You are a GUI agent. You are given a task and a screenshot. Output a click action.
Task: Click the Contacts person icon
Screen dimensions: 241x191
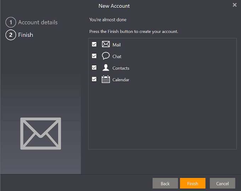pos(106,67)
